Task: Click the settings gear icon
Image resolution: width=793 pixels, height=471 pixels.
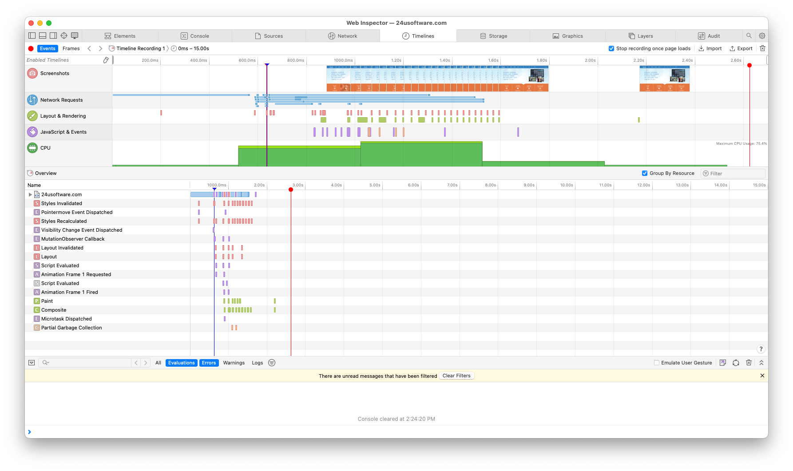Action: 762,36
